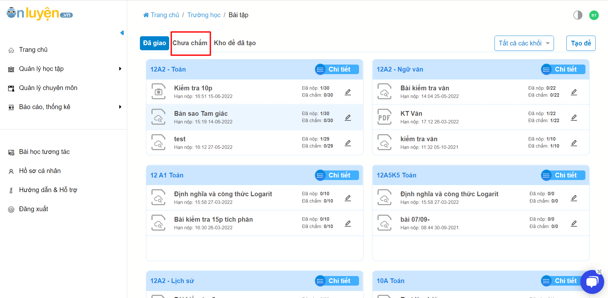Edit Bài kiểm tra 15p tích phân
Viewport: 608px width, 298px height.
pyautogui.click(x=348, y=224)
